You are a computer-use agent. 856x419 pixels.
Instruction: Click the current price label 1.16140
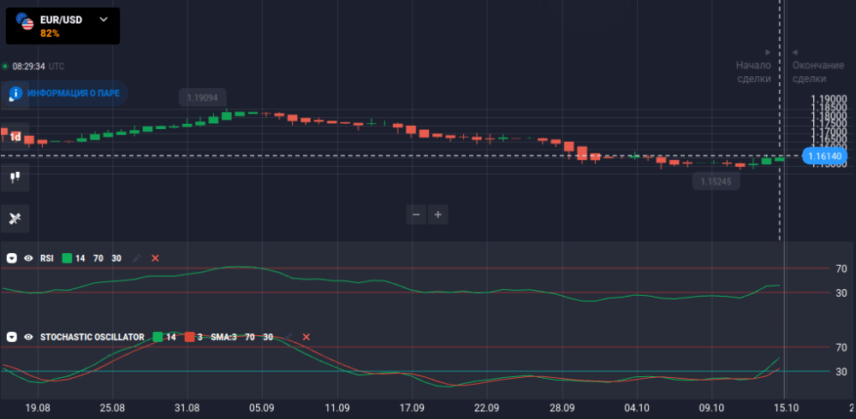pyautogui.click(x=824, y=156)
